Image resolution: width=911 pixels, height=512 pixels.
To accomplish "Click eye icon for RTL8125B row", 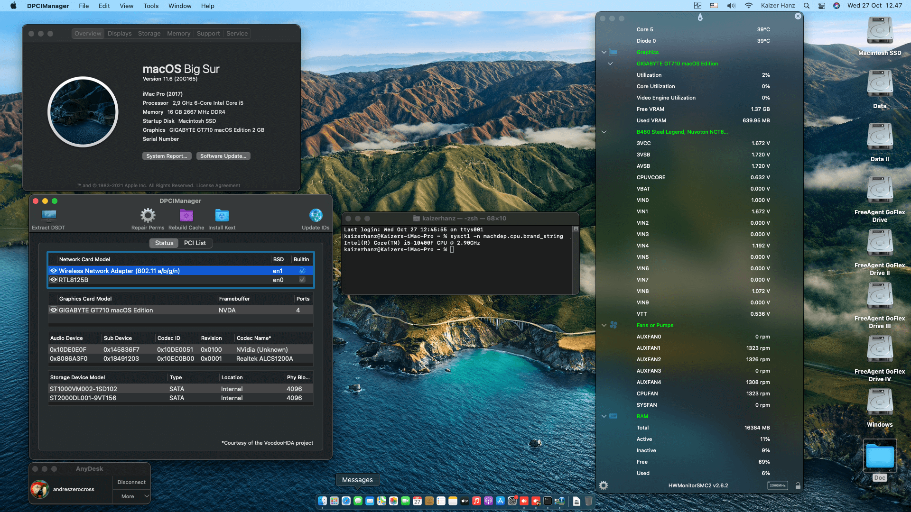I will (54, 280).
